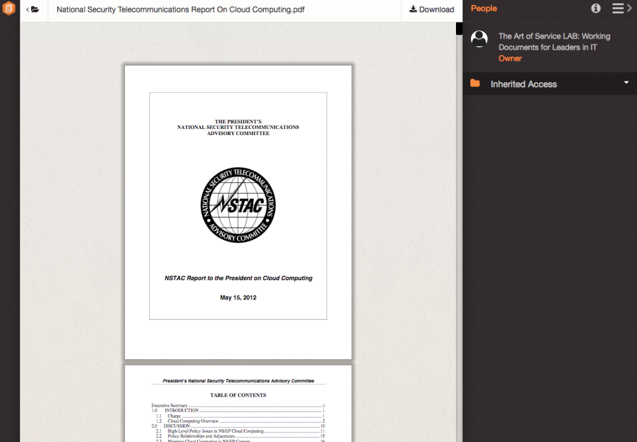Click '1.2 Cloud Computing Overview' contents entry

241,421
